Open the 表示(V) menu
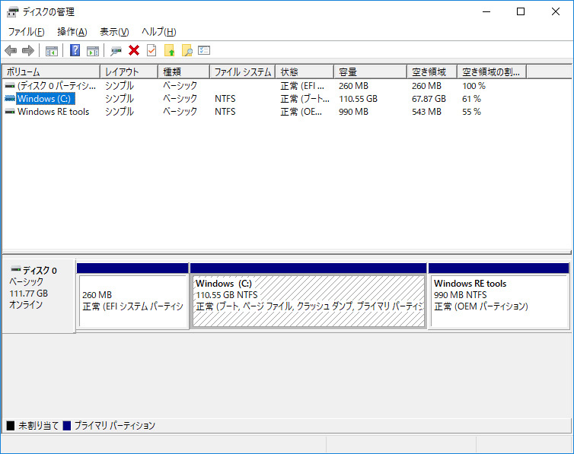 pyautogui.click(x=114, y=32)
